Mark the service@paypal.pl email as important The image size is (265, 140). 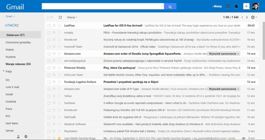pyautogui.click(x=59, y=61)
